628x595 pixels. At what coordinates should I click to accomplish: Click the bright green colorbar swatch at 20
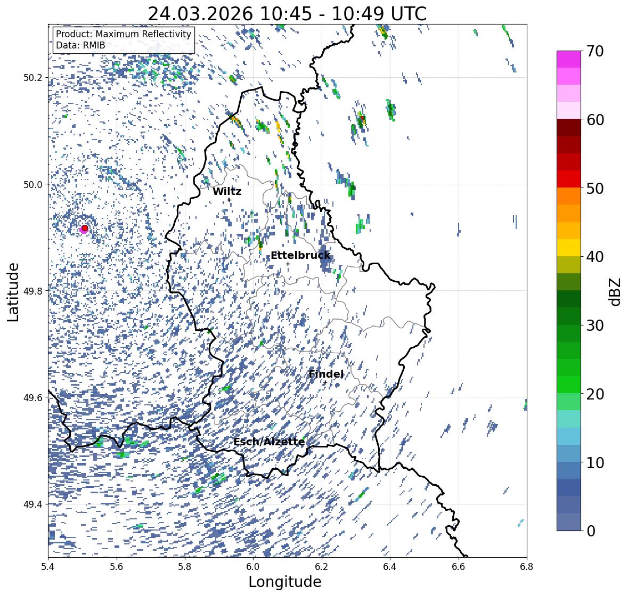tap(569, 385)
